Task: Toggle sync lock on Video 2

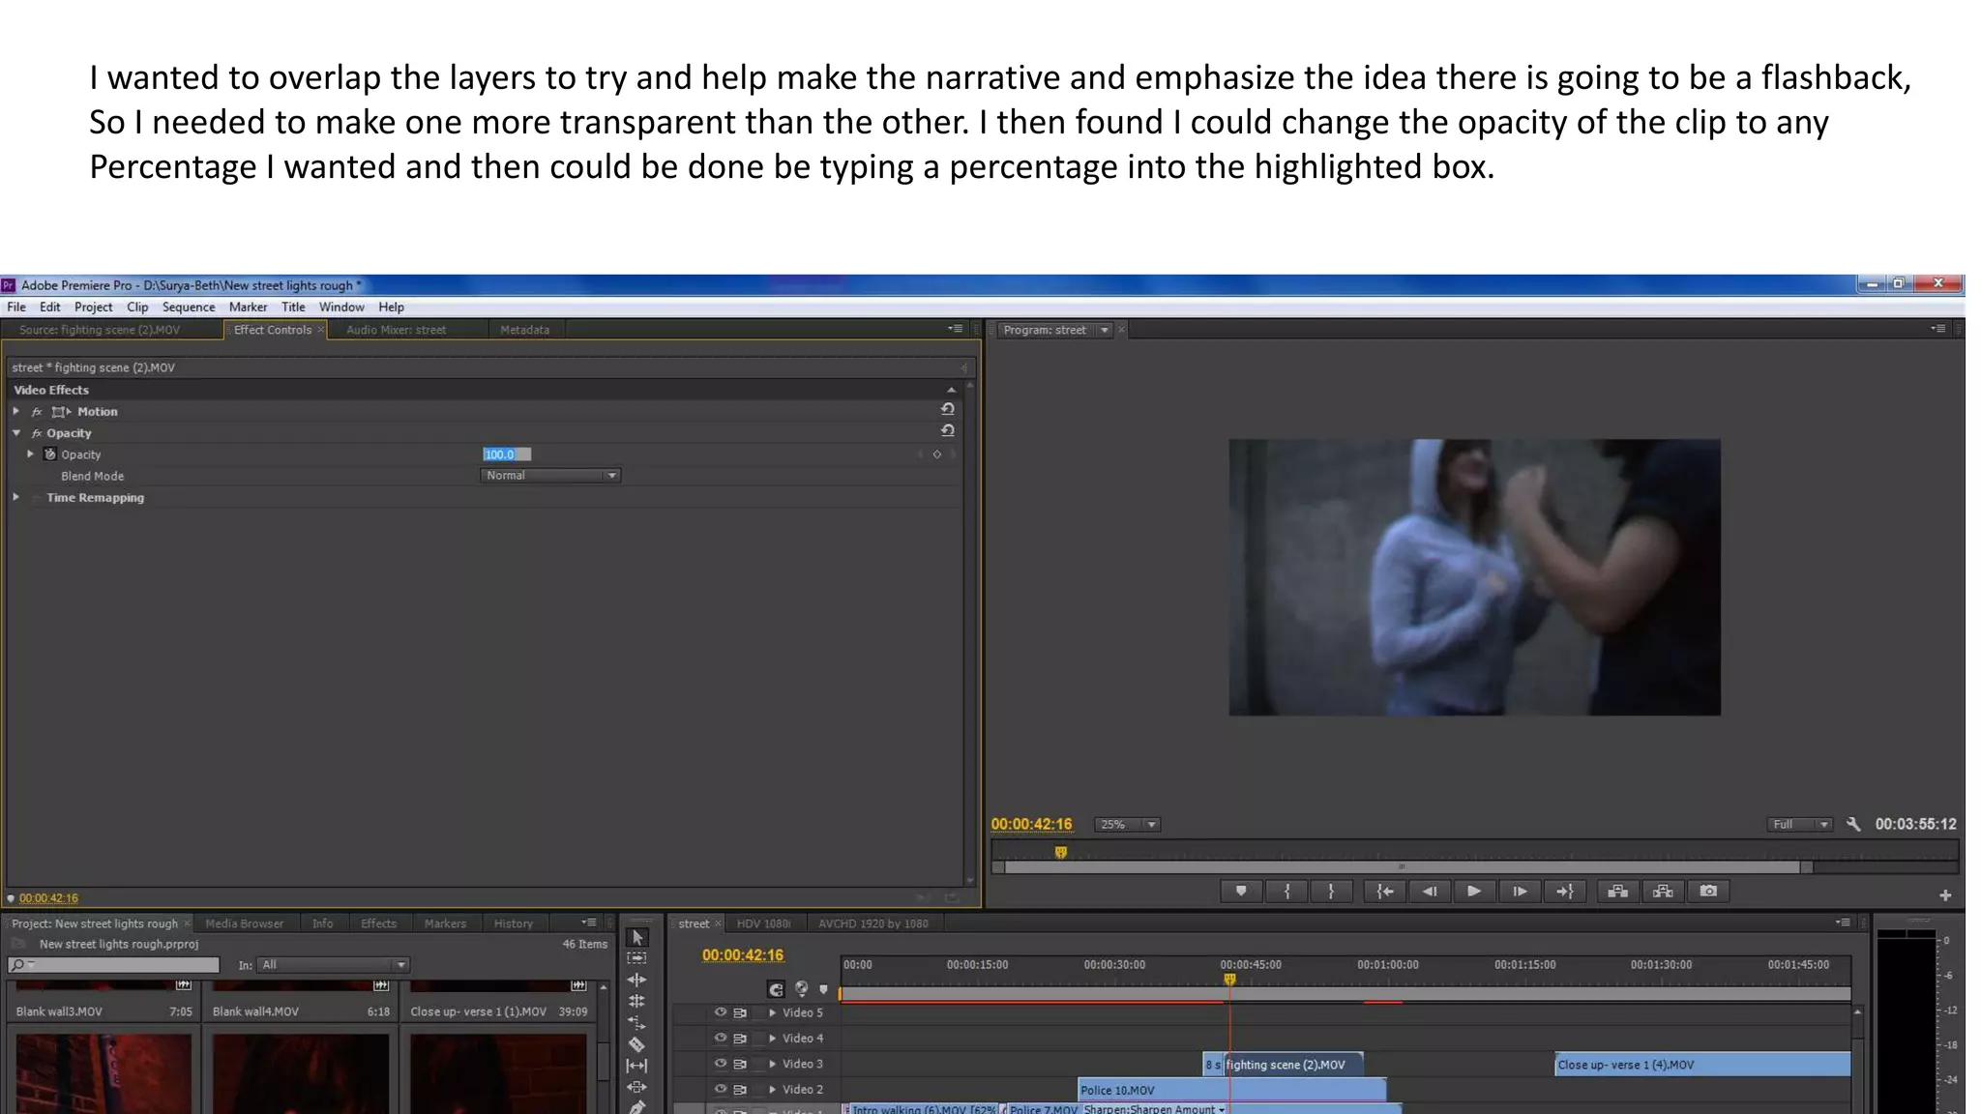Action: pyautogui.click(x=740, y=1089)
